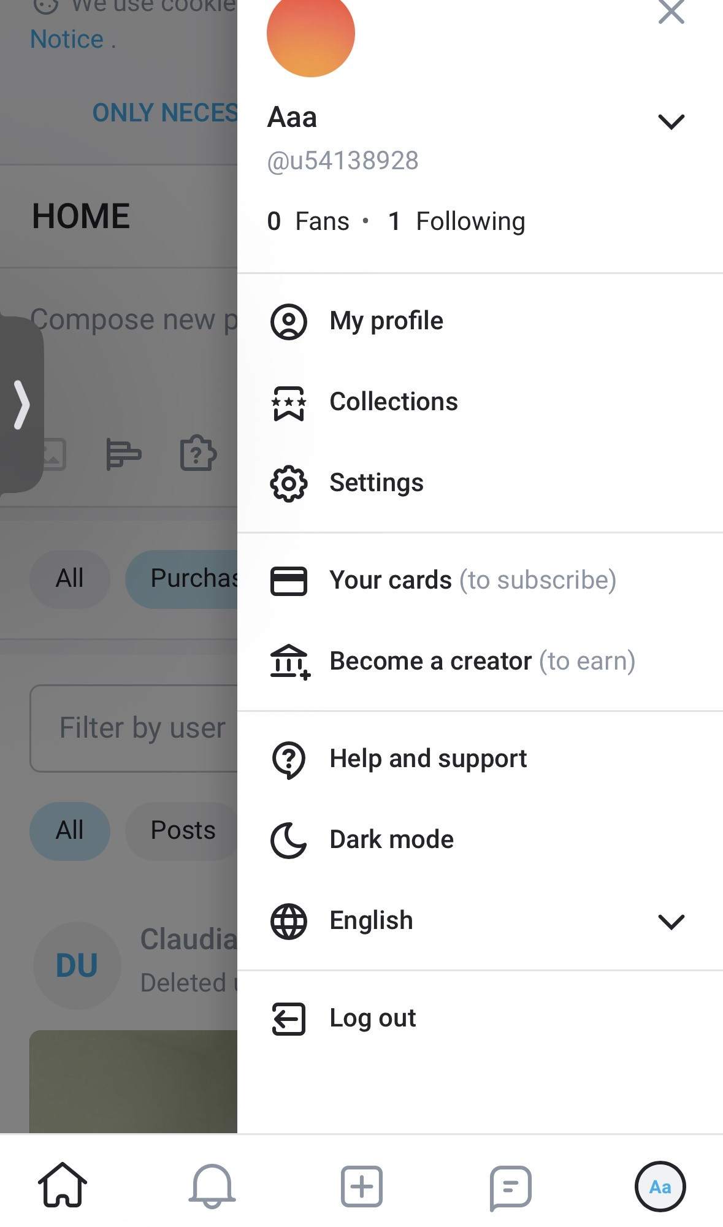Viewport: 723px width, 1227px height.
Task: Open Settings from the menu
Action: click(x=376, y=483)
